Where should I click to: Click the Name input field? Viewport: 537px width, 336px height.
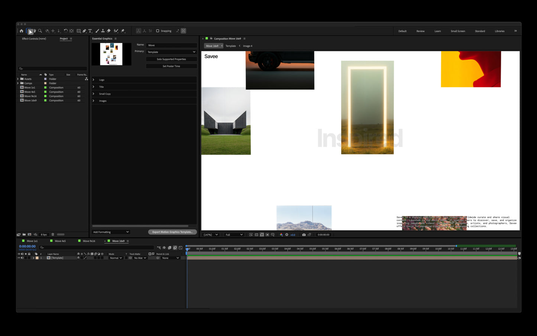coord(171,45)
